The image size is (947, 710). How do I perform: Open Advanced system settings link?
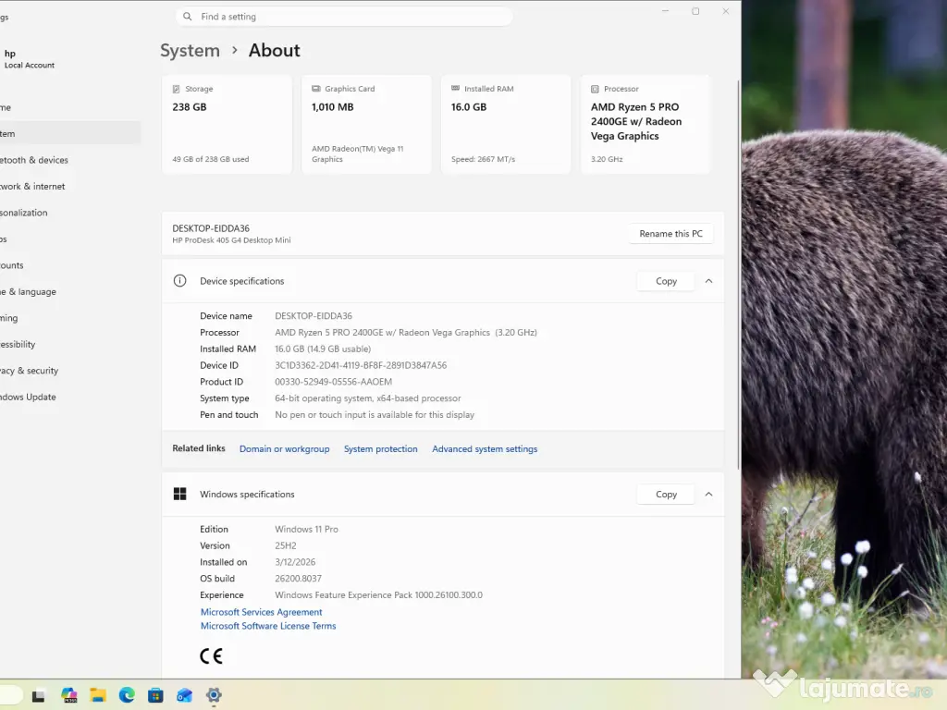point(485,449)
